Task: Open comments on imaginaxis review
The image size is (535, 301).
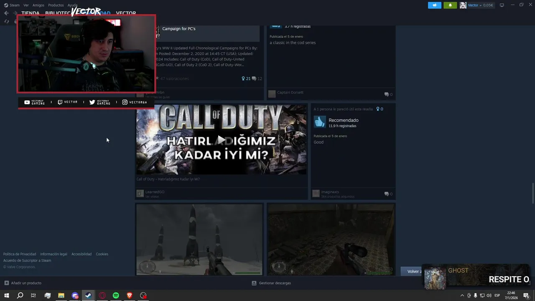Action: pyautogui.click(x=388, y=194)
